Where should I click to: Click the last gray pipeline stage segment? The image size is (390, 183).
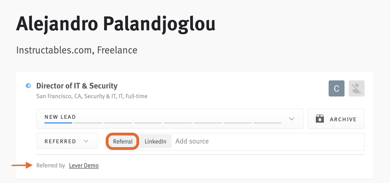pyautogui.click(x=267, y=123)
